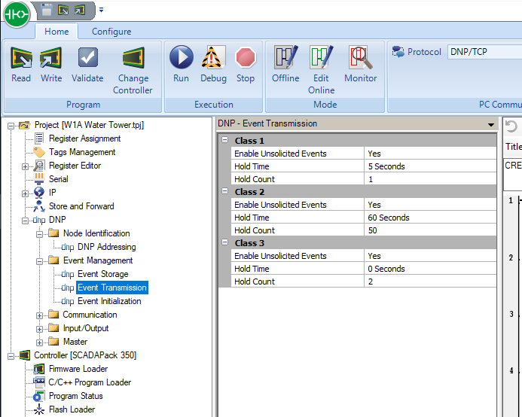
Task: Collapse the Class 2 property group
Action: 225,191
